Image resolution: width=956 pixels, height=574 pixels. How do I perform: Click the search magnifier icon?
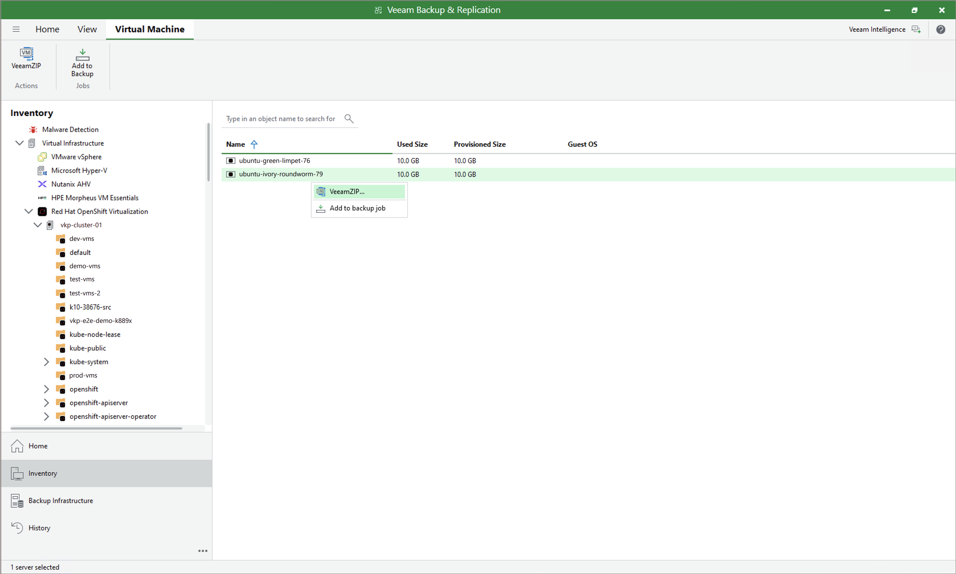pos(349,119)
